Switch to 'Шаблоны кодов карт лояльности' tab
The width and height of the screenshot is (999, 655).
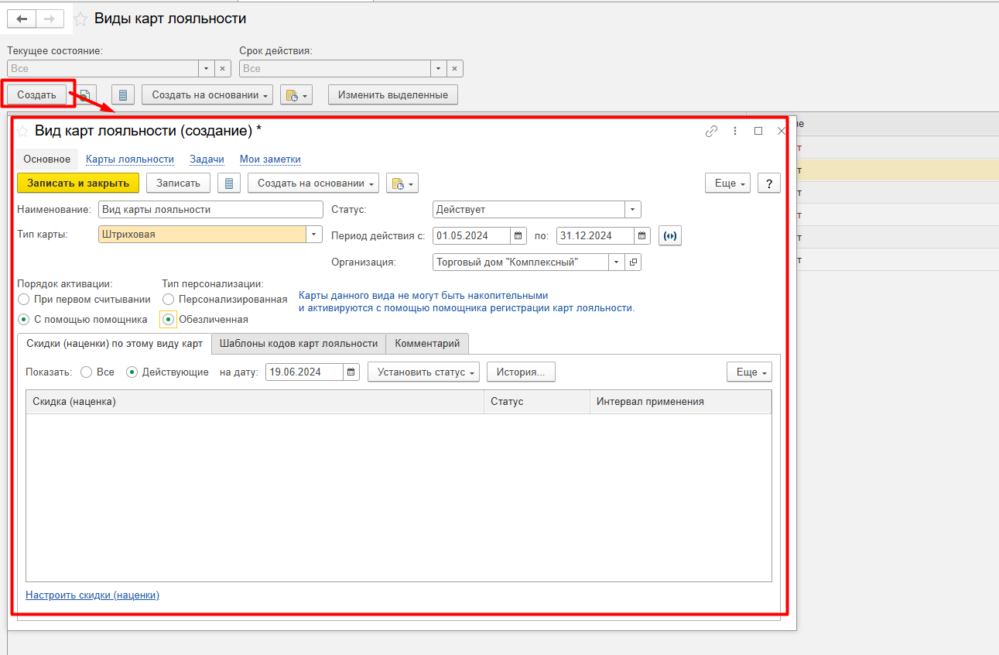(298, 344)
